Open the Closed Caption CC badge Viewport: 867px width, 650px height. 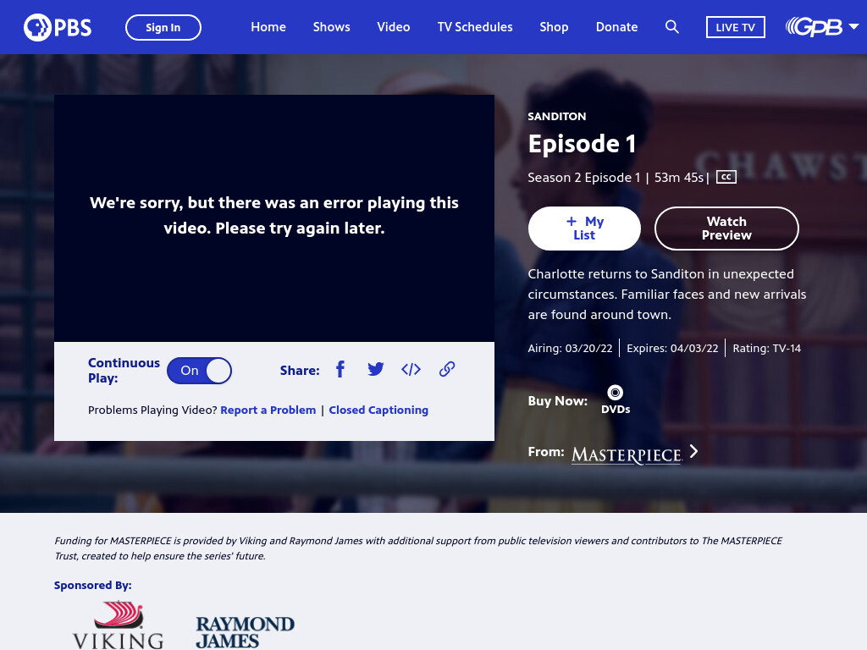click(726, 177)
